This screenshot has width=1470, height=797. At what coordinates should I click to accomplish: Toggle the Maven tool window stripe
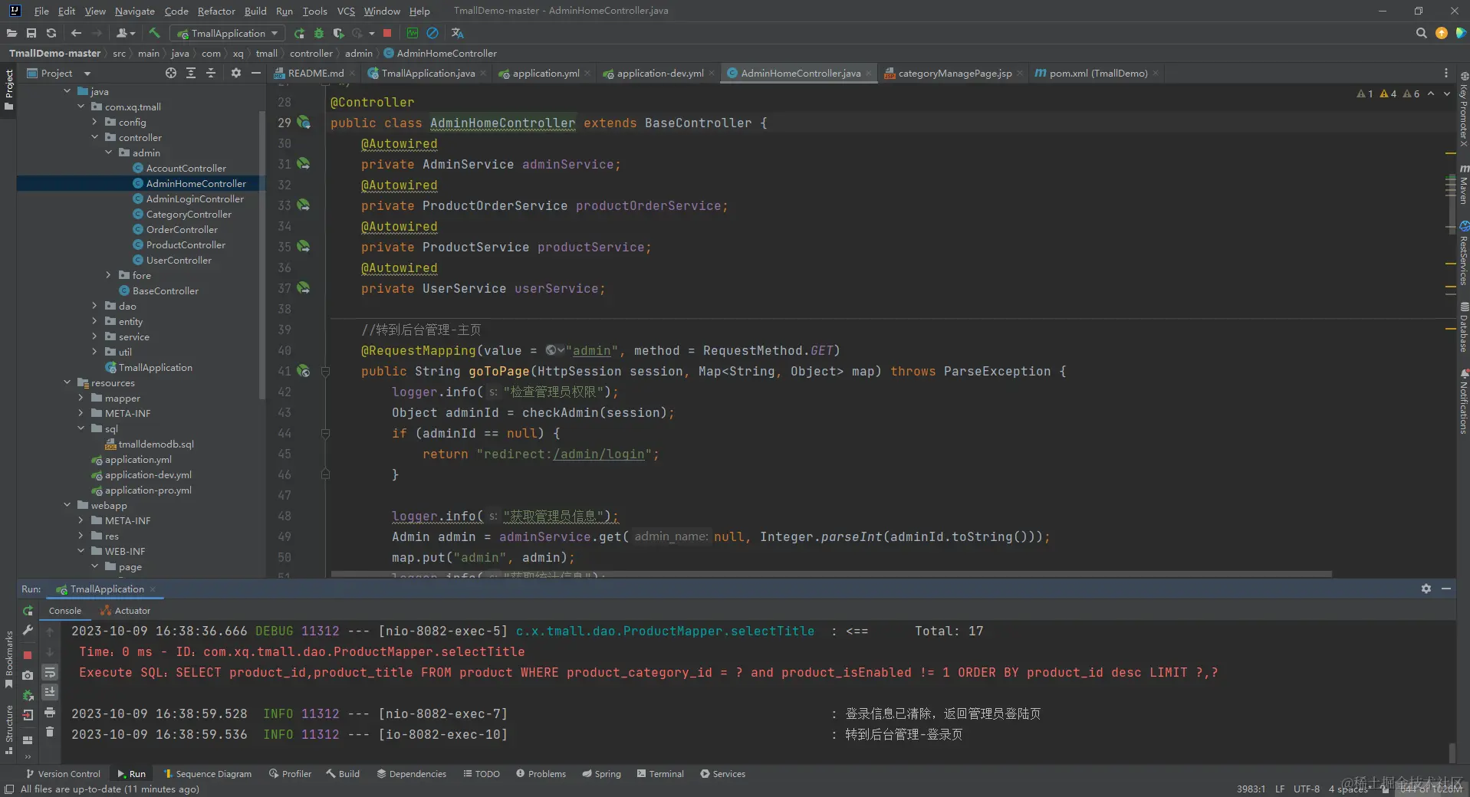[1463, 184]
